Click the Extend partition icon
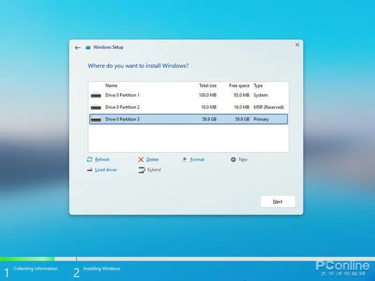The image size is (375, 281). coord(141,170)
